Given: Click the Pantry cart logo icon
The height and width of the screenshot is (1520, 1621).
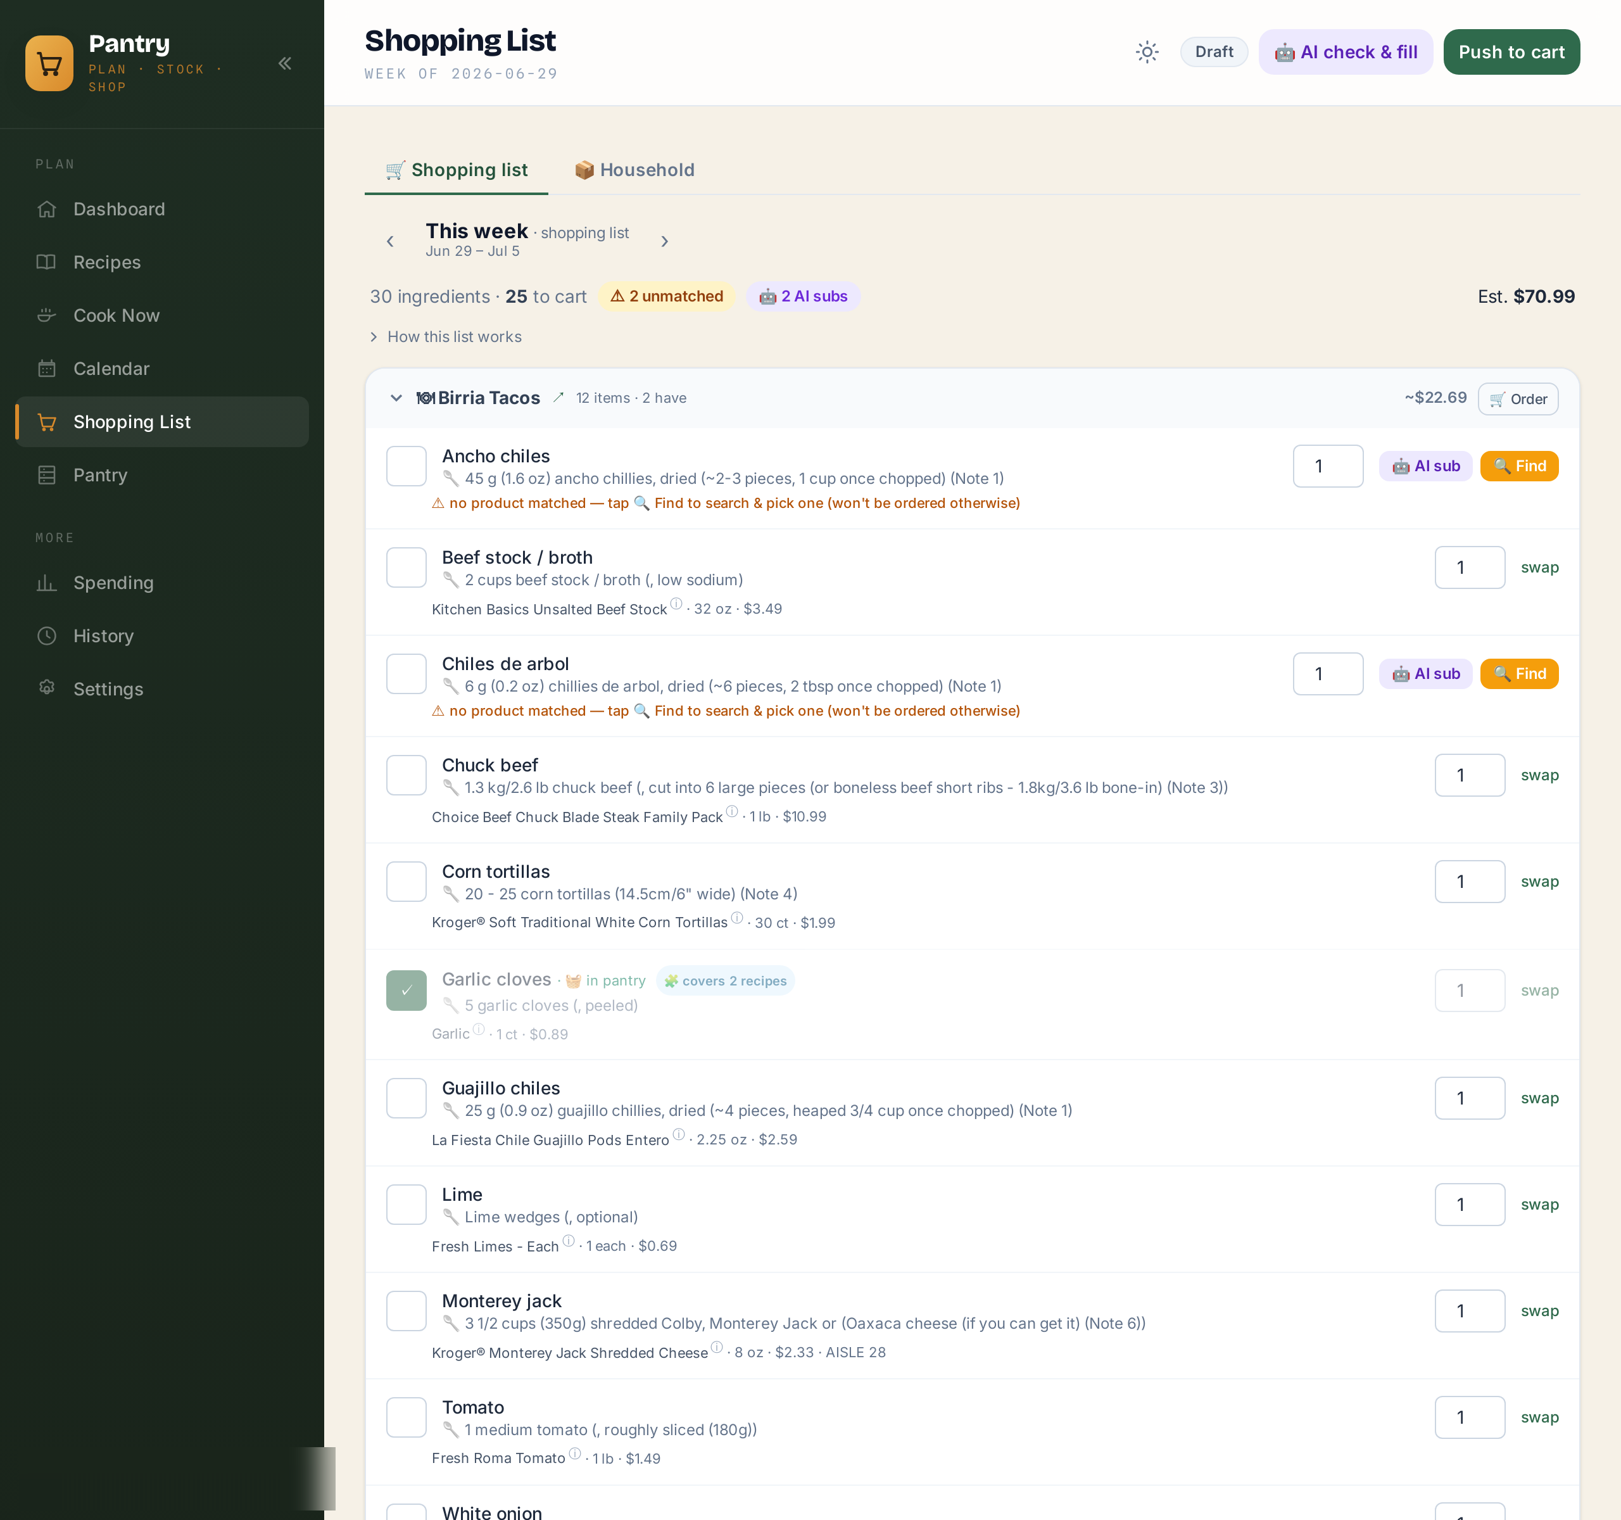Looking at the screenshot, I should click(x=50, y=63).
